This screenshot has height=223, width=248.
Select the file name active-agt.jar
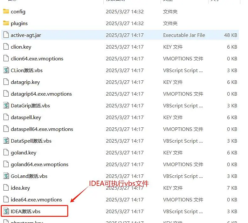click(26, 35)
